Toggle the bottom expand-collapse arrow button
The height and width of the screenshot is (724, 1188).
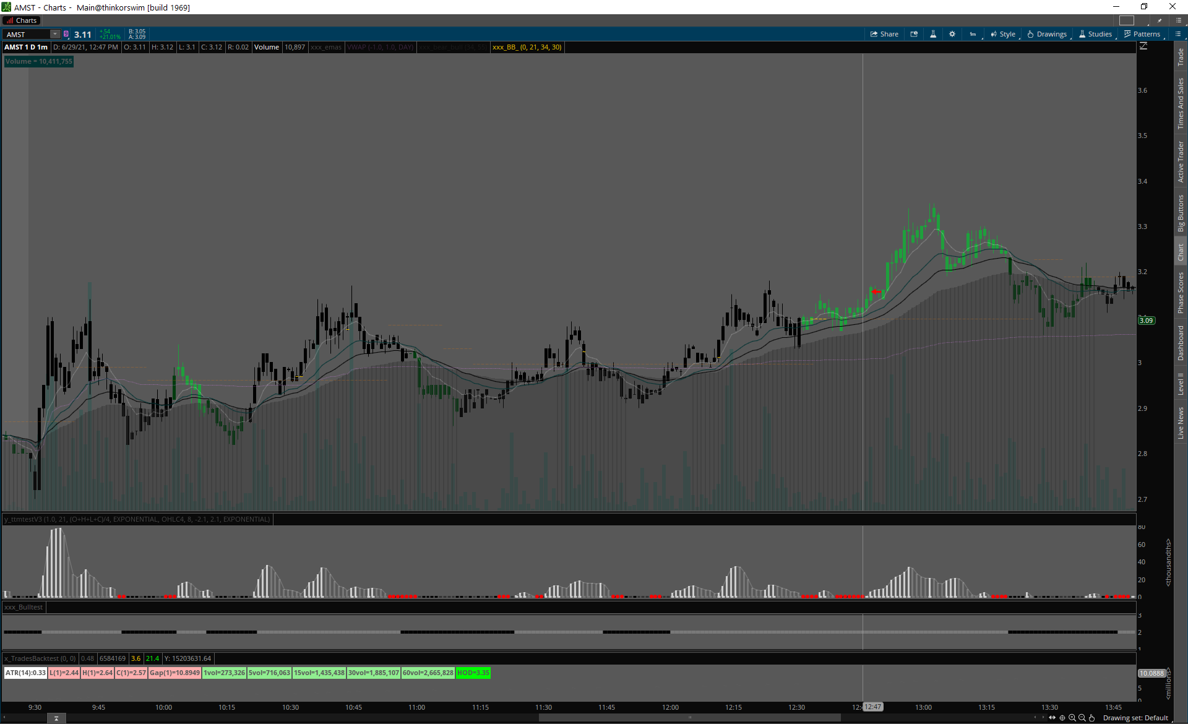click(x=56, y=718)
